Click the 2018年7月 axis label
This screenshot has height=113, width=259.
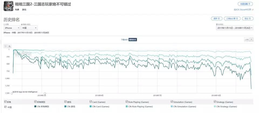tap(157, 95)
